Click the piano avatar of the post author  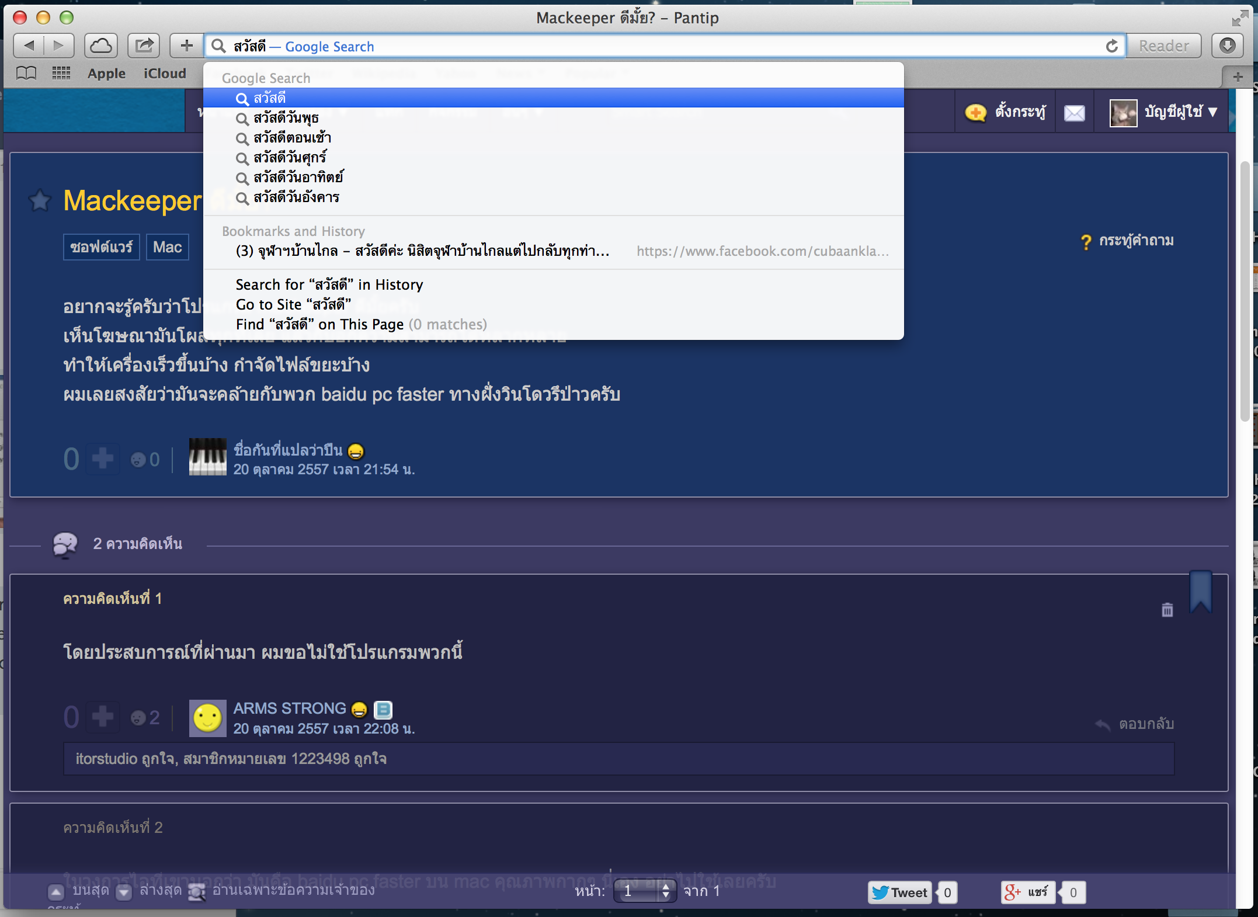click(207, 457)
